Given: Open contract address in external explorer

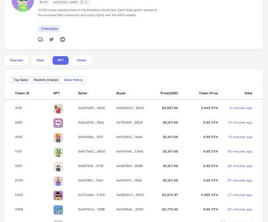Looking at the screenshot, I should click(86, 2).
